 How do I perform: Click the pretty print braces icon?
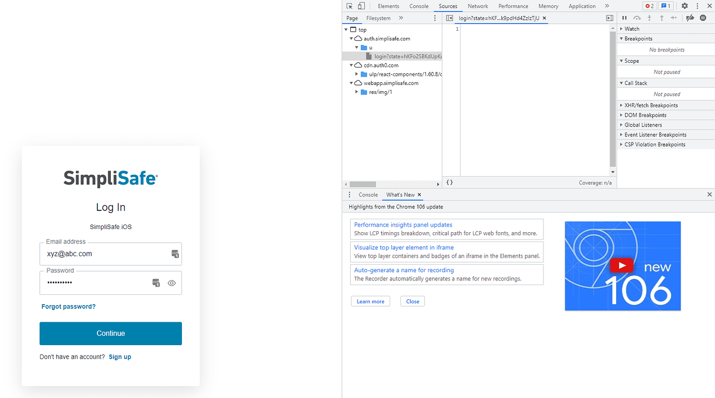(x=450, y=182)
